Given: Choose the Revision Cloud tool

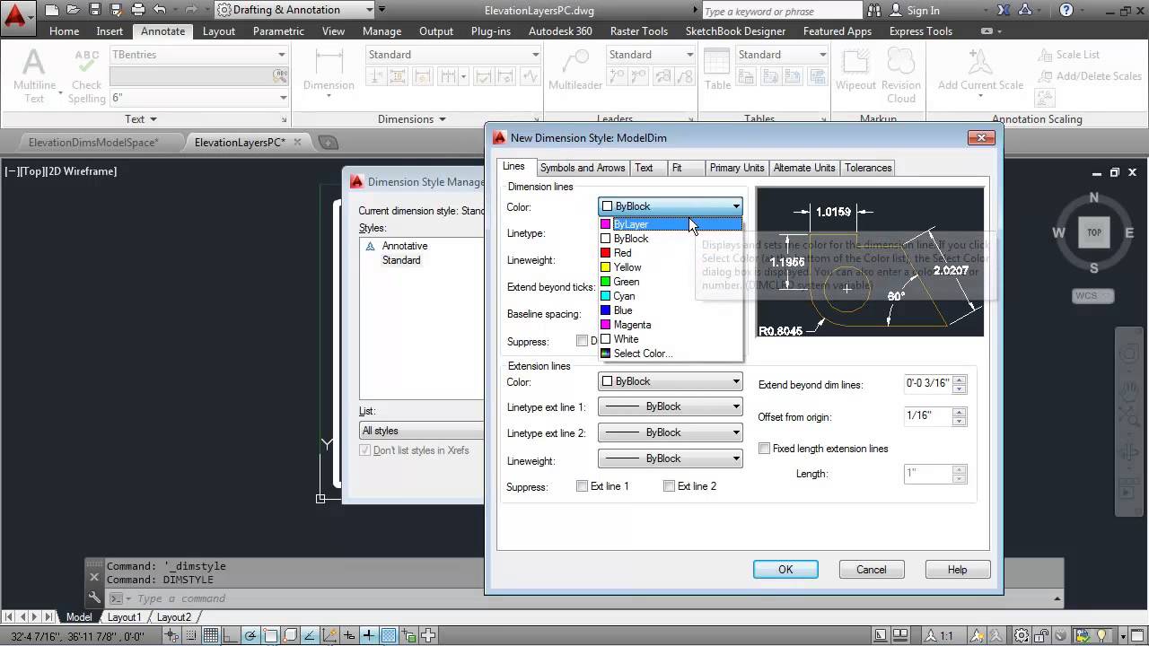Looking at the screenshot, I should [900, 62].
